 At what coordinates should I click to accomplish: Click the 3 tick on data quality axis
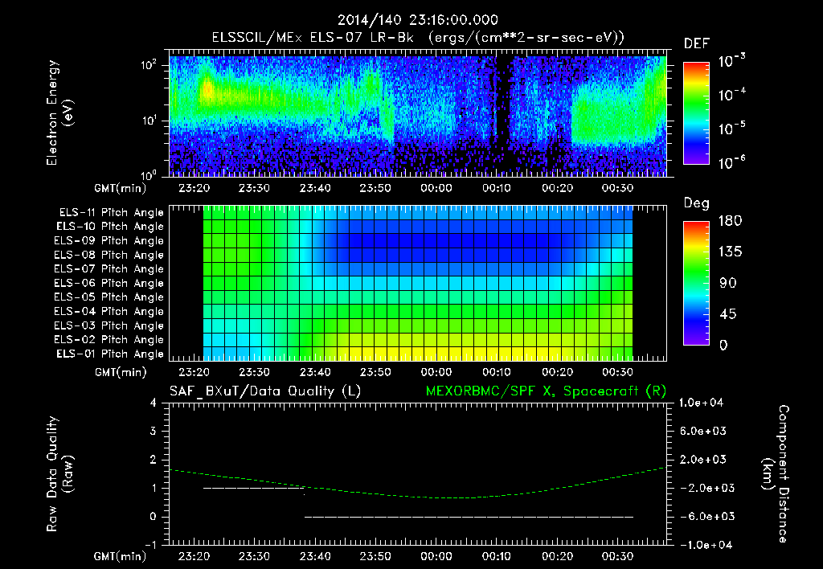tap(154, 432)
